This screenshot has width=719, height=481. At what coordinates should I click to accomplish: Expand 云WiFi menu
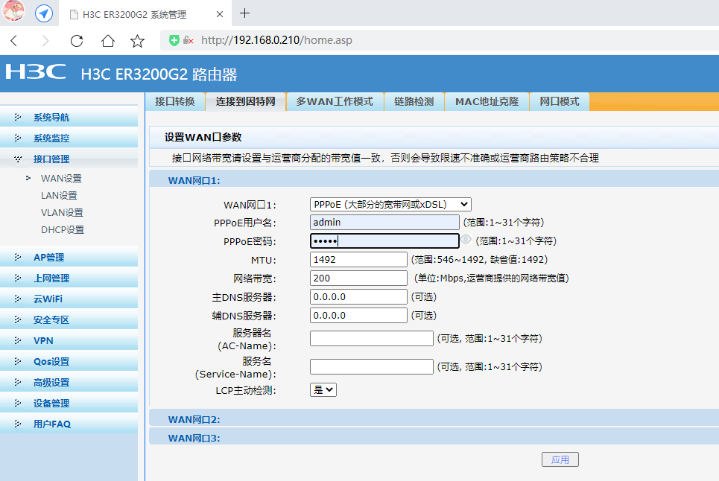pyautogui.click(x=69, y=299)
